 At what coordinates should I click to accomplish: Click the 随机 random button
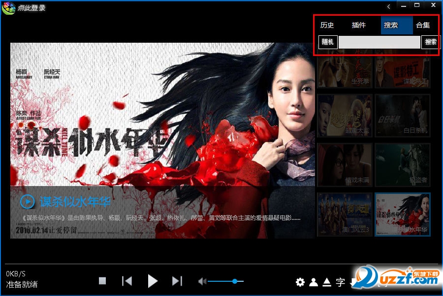pyautogui.click(x=328, y=42)
